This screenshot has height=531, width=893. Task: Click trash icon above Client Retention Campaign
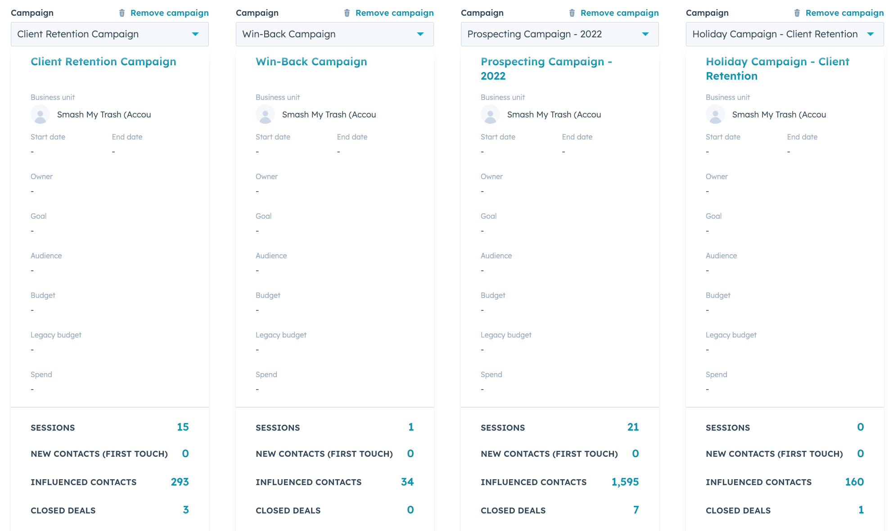(122, 13)
